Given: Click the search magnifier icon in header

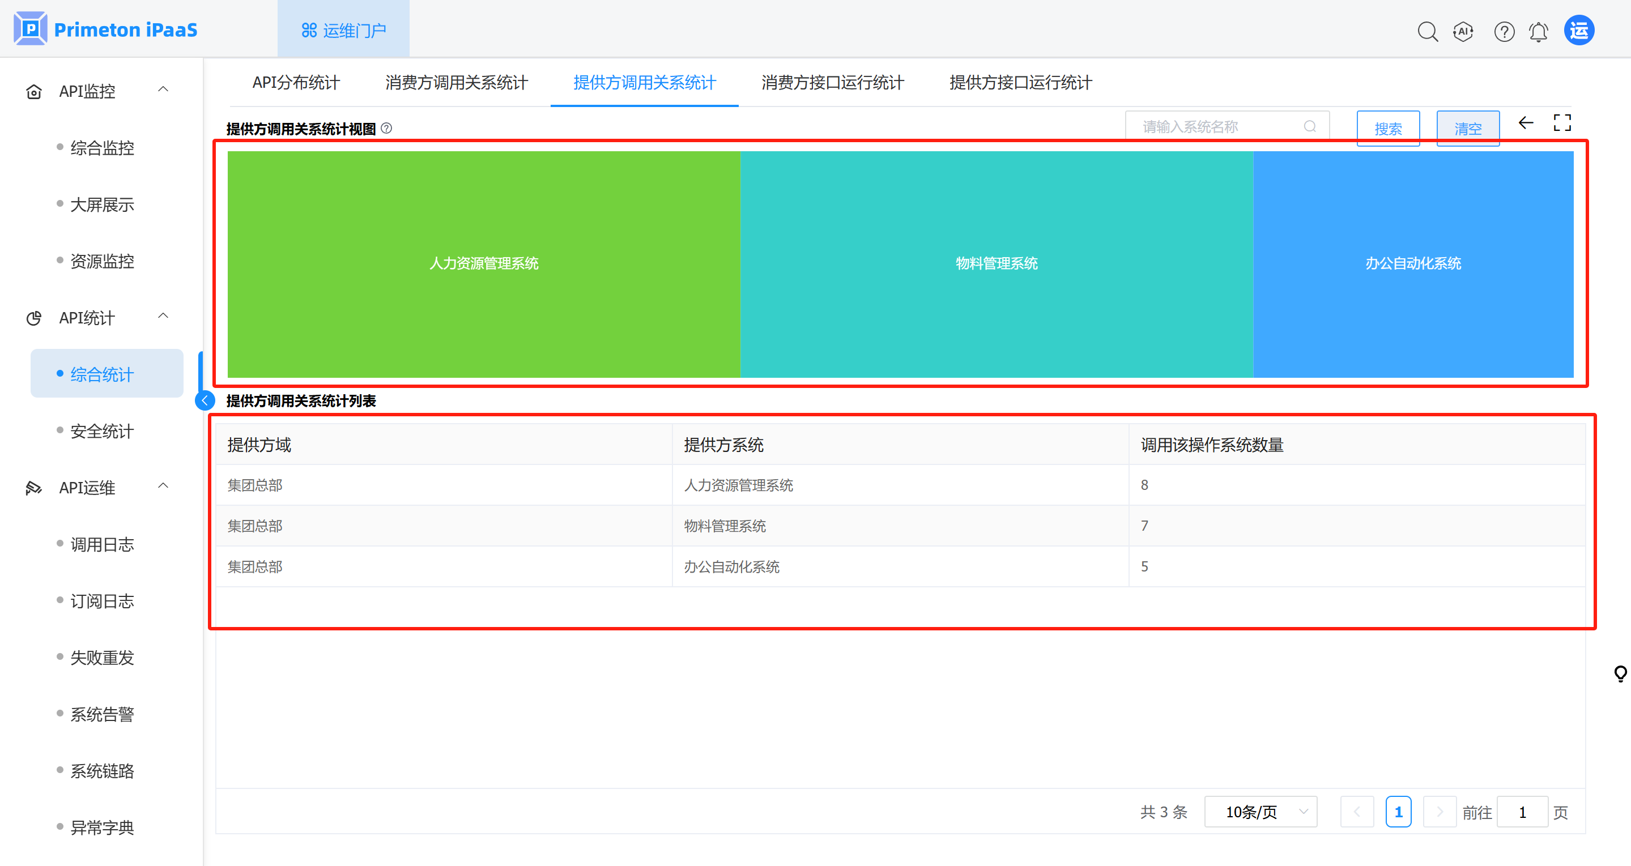Looking at the screenshot, I should [1427, 31].
